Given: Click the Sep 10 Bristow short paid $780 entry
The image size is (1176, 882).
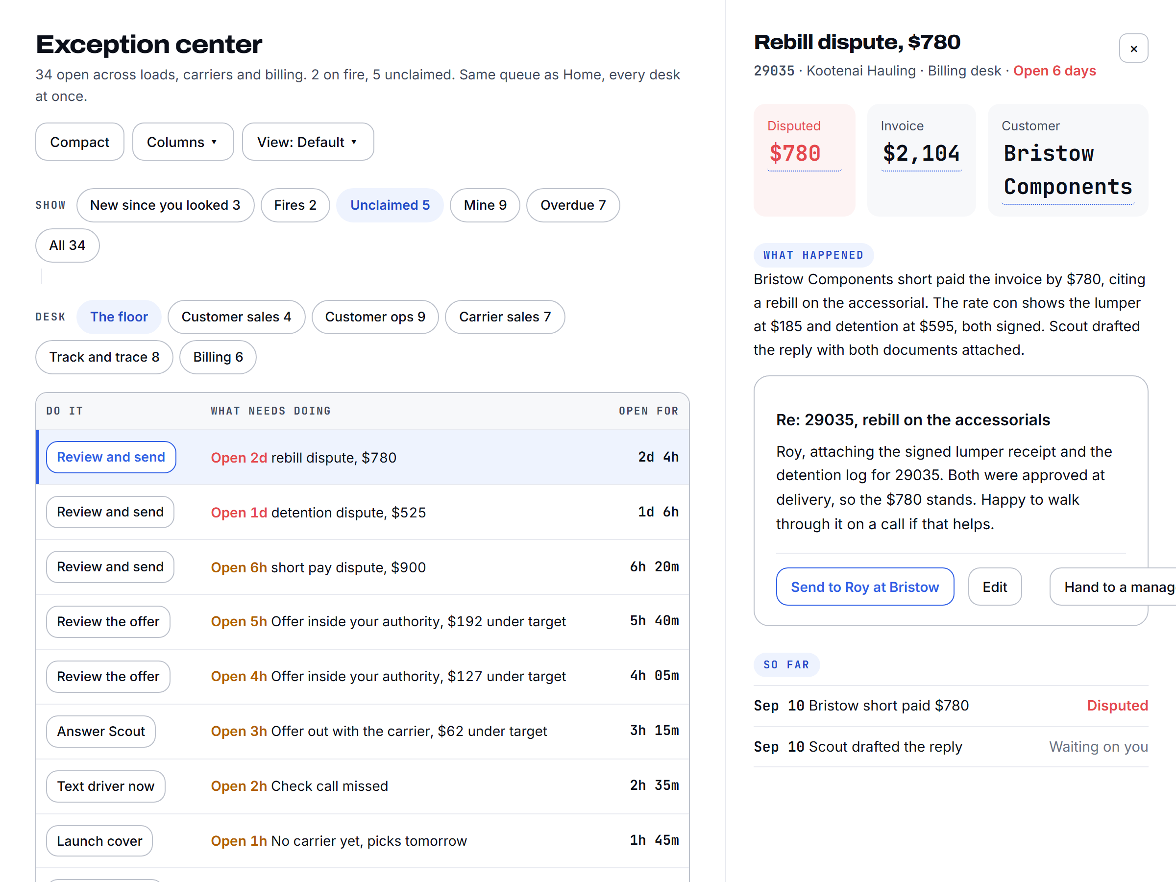Looking at the screenshot, I should 951,706.
